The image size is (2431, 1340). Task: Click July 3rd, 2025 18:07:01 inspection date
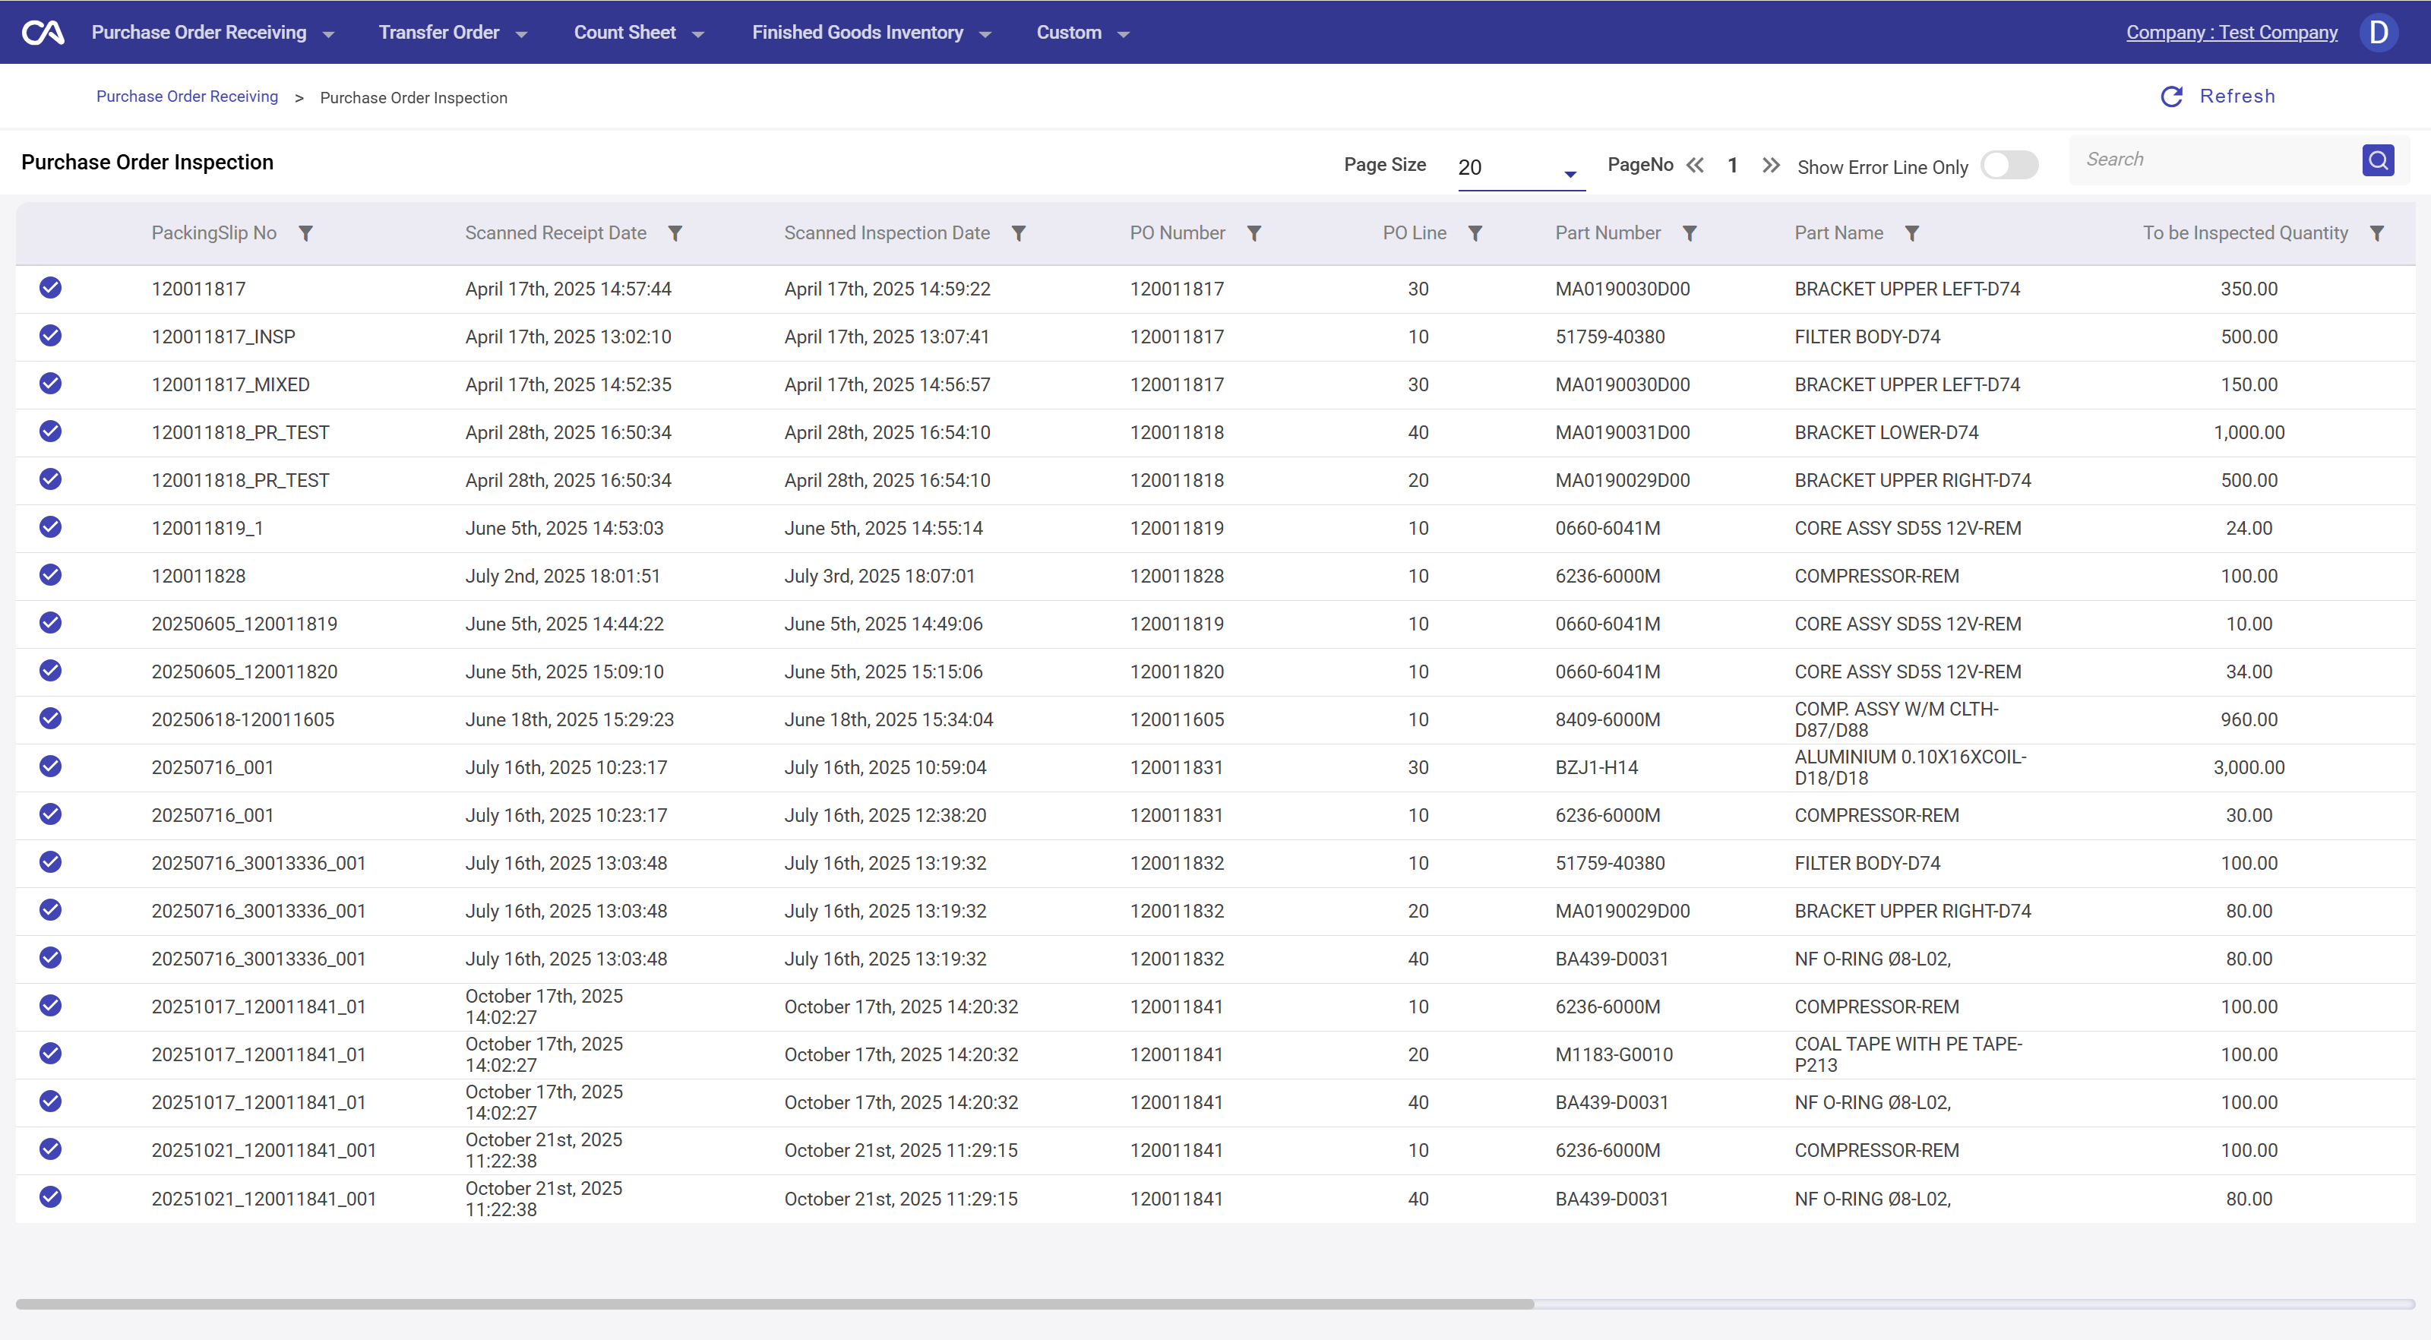point(880,576)
